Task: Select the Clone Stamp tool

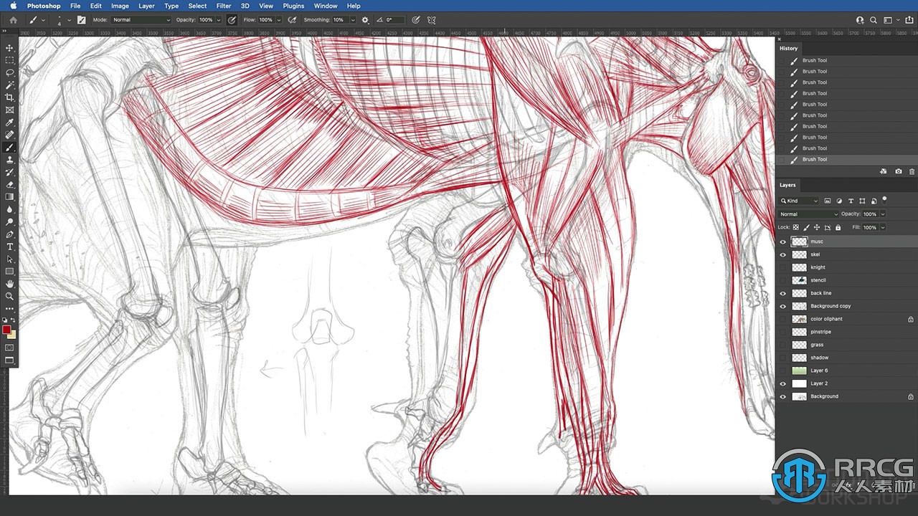Action: pyautogui.click(x=10, y=160)
